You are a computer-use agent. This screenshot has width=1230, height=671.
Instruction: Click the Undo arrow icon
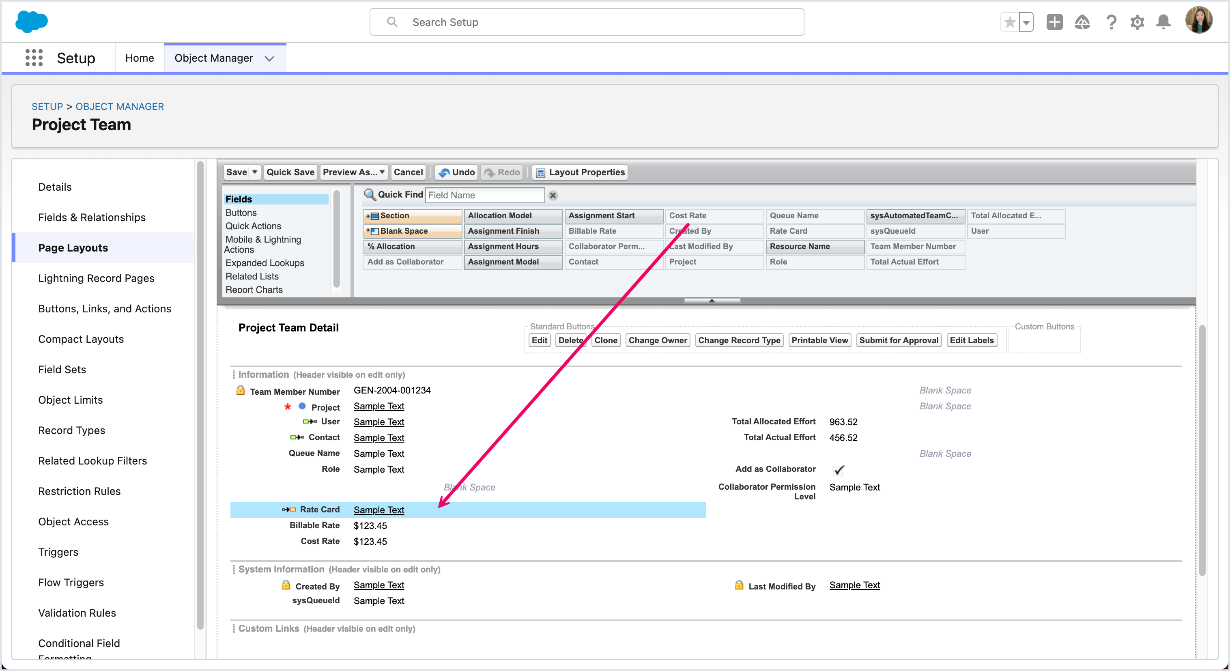pyautogui.click(x=444, y=172)
